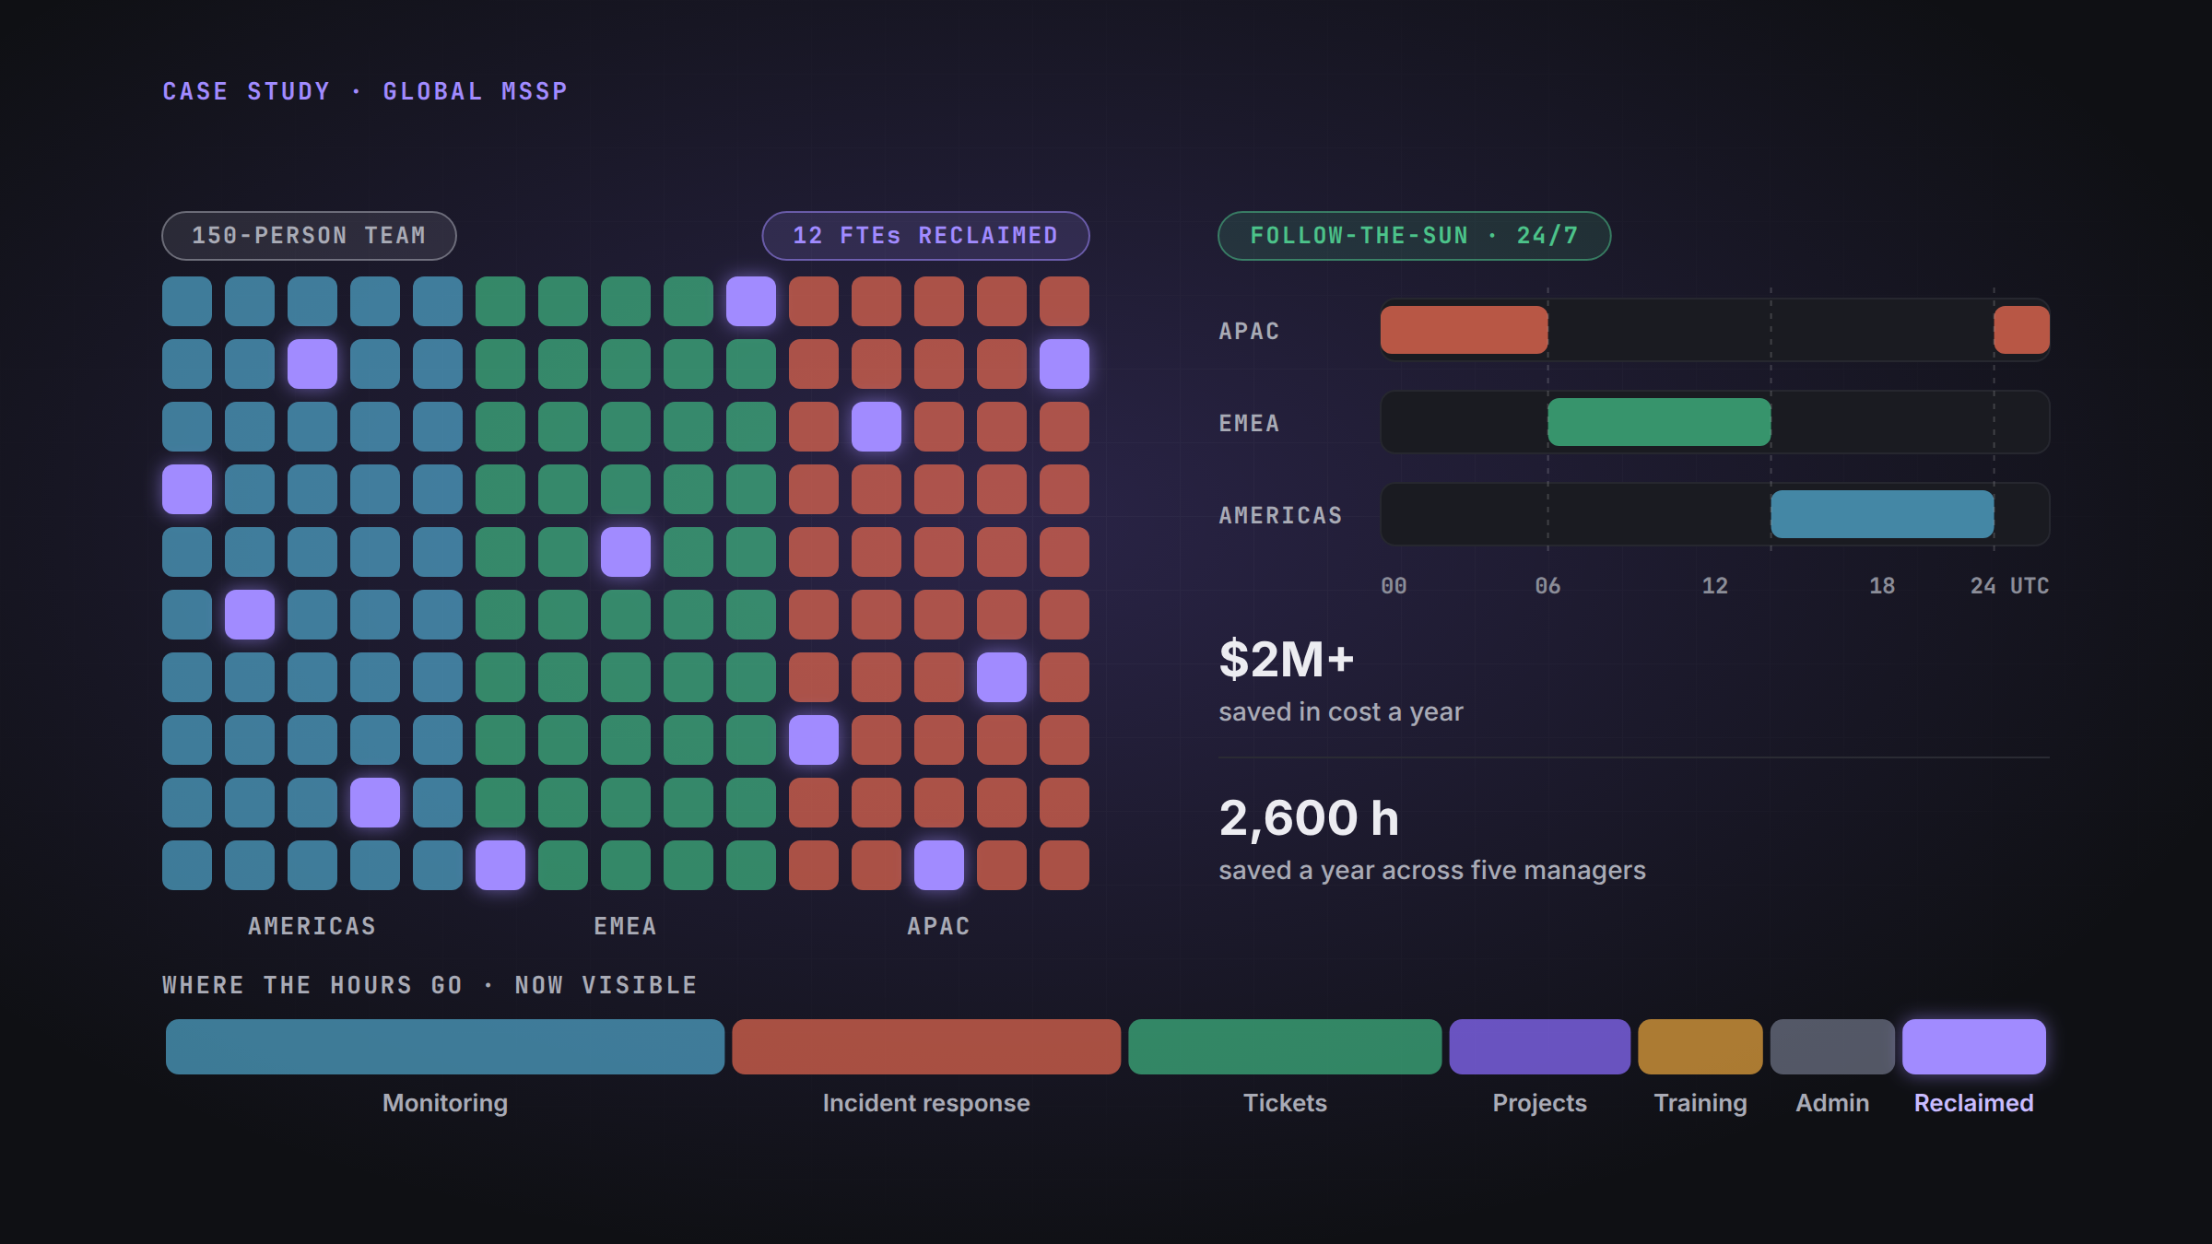Select the gray Admin bar segment
The image size is (2212, 1244).
[x=1832, y=1047]
